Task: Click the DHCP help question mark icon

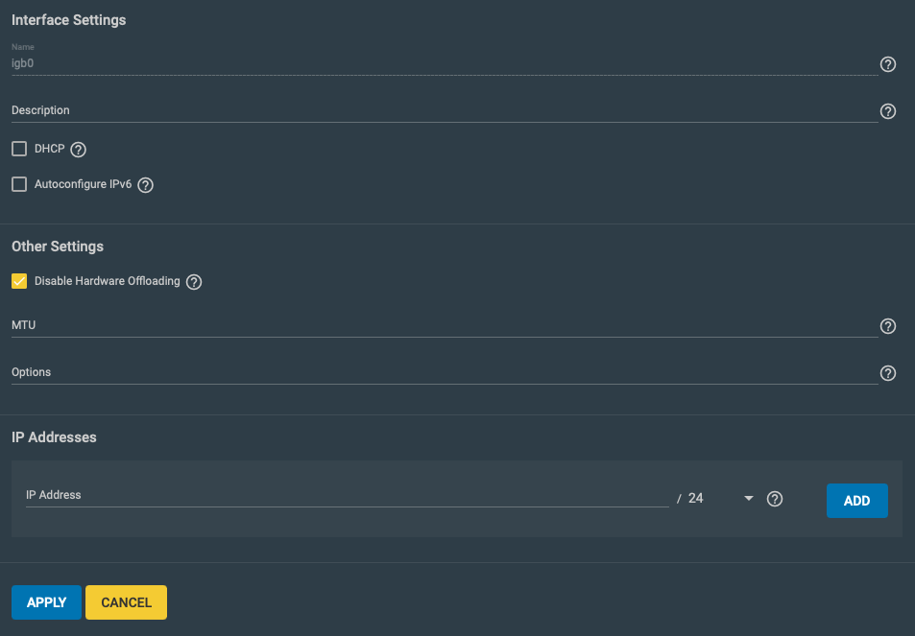Action: pos(78,150)
